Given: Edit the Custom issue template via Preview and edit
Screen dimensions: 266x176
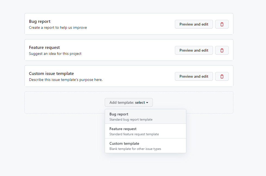Looking at the screenshot, I should click(x=194, y=76).
